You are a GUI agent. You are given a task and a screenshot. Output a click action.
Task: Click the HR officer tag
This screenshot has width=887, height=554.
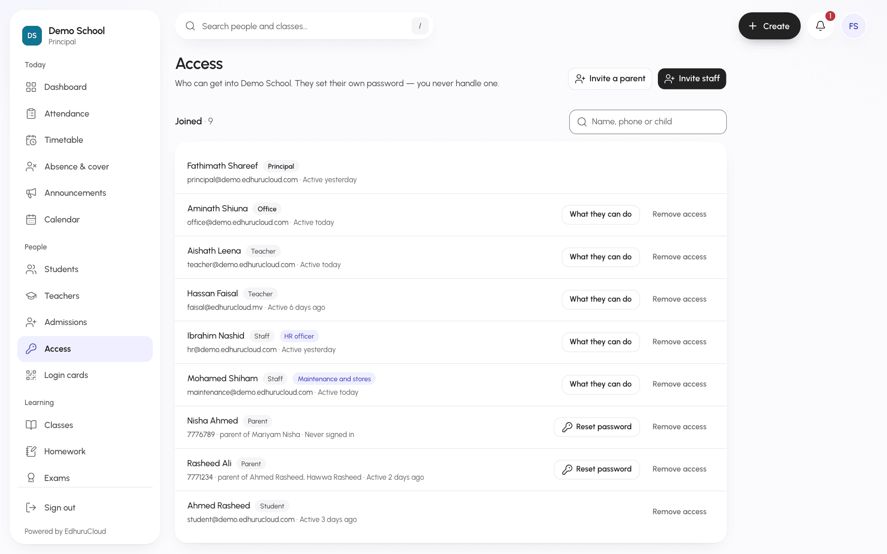(x=299, y=336)
